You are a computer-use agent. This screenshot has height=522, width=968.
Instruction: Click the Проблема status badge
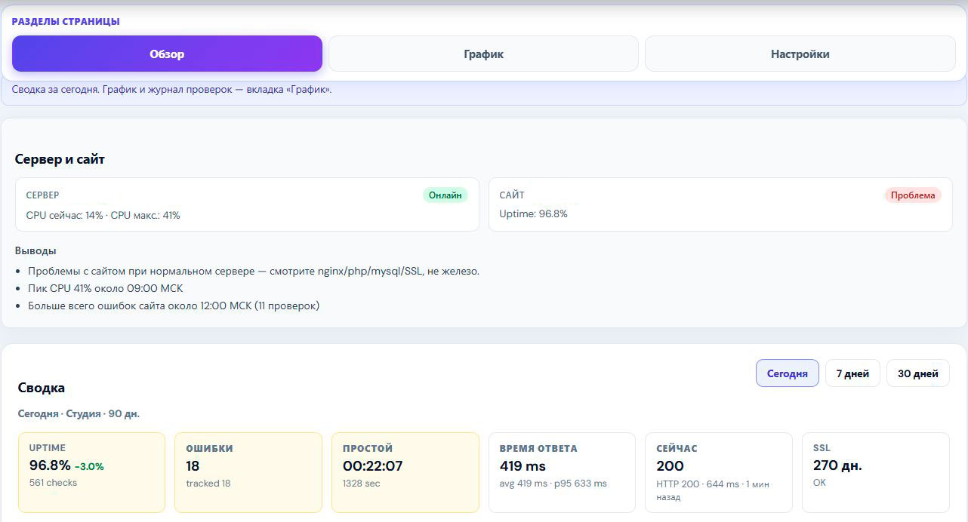click(913, 195)
